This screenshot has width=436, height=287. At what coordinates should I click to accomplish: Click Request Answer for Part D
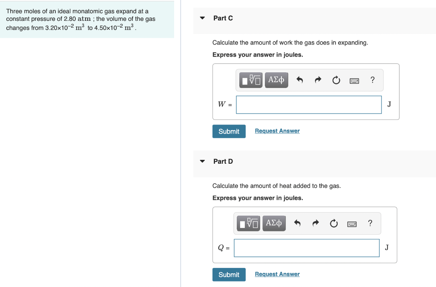[277, 274]
